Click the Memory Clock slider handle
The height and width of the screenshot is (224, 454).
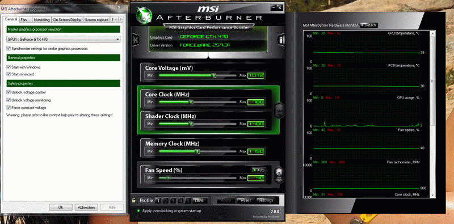coord(197,151)
